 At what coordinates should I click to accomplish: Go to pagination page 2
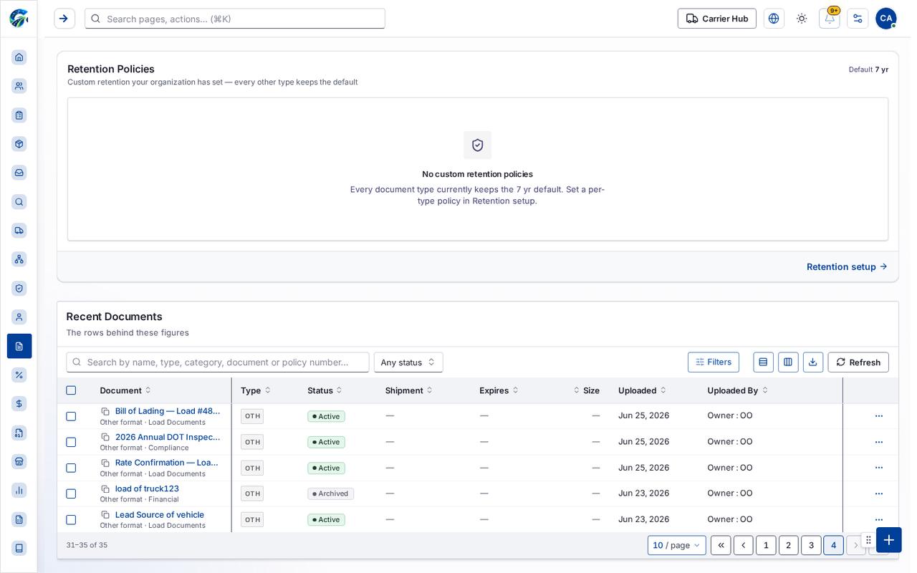click(x=788, y=546)
